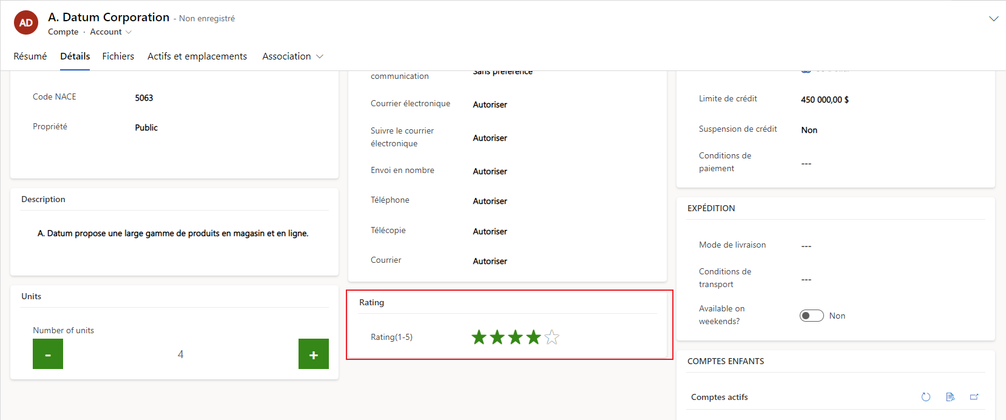Click the Rating(1-5) field label
The image size is (1006, 420).
tap(391, 337)
